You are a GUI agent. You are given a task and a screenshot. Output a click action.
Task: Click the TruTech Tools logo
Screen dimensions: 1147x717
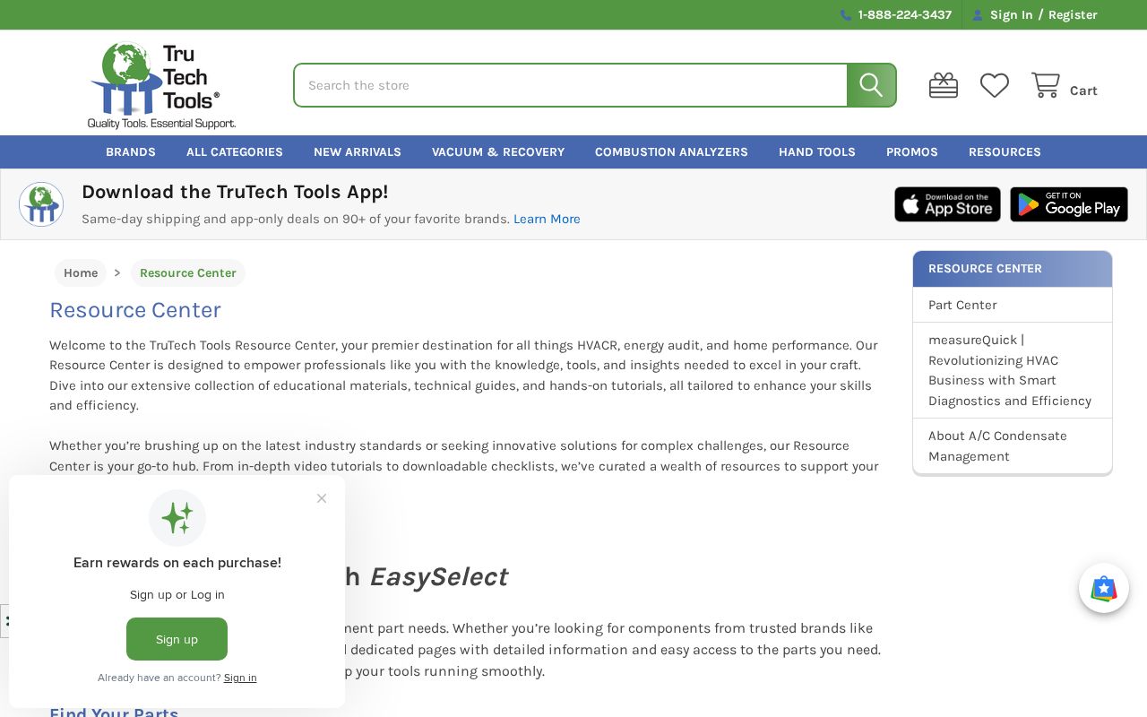click(x=161, y=85)
